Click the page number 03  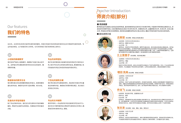tap(7, 7)
